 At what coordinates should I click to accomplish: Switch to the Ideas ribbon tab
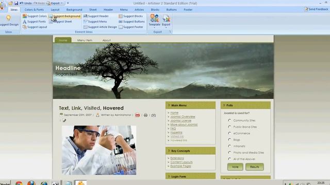pyautogui.click(x=14, y=10)
